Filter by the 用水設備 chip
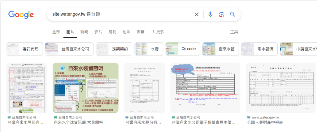Image resolution: width=317 pixels, height=132 pixels. (x=259, y=49)
